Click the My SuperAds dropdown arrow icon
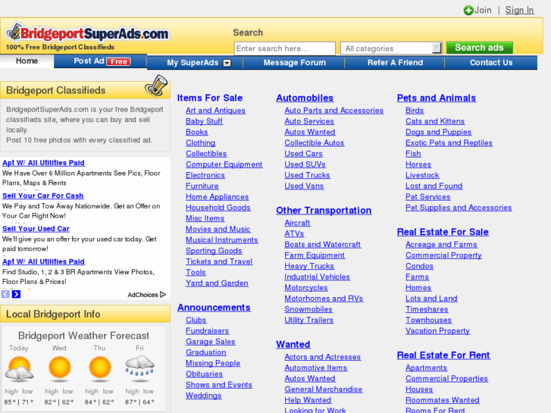The image size is (551, 413). coord(227,63)
